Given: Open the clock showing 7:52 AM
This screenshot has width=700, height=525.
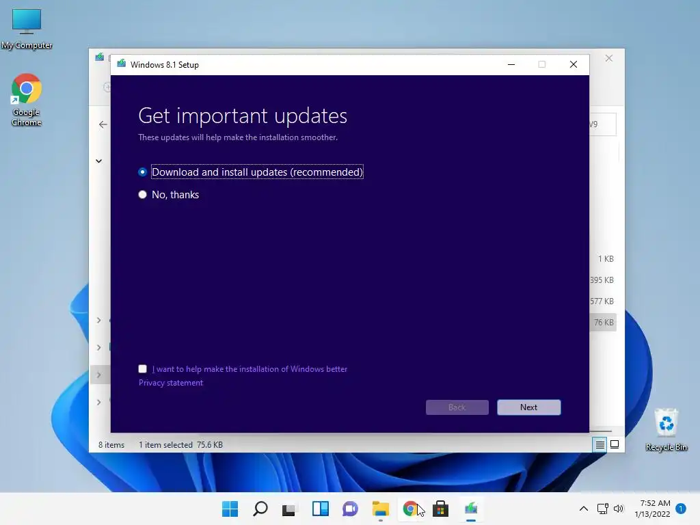Looking at the screenshot, I should tap(652, 509).
